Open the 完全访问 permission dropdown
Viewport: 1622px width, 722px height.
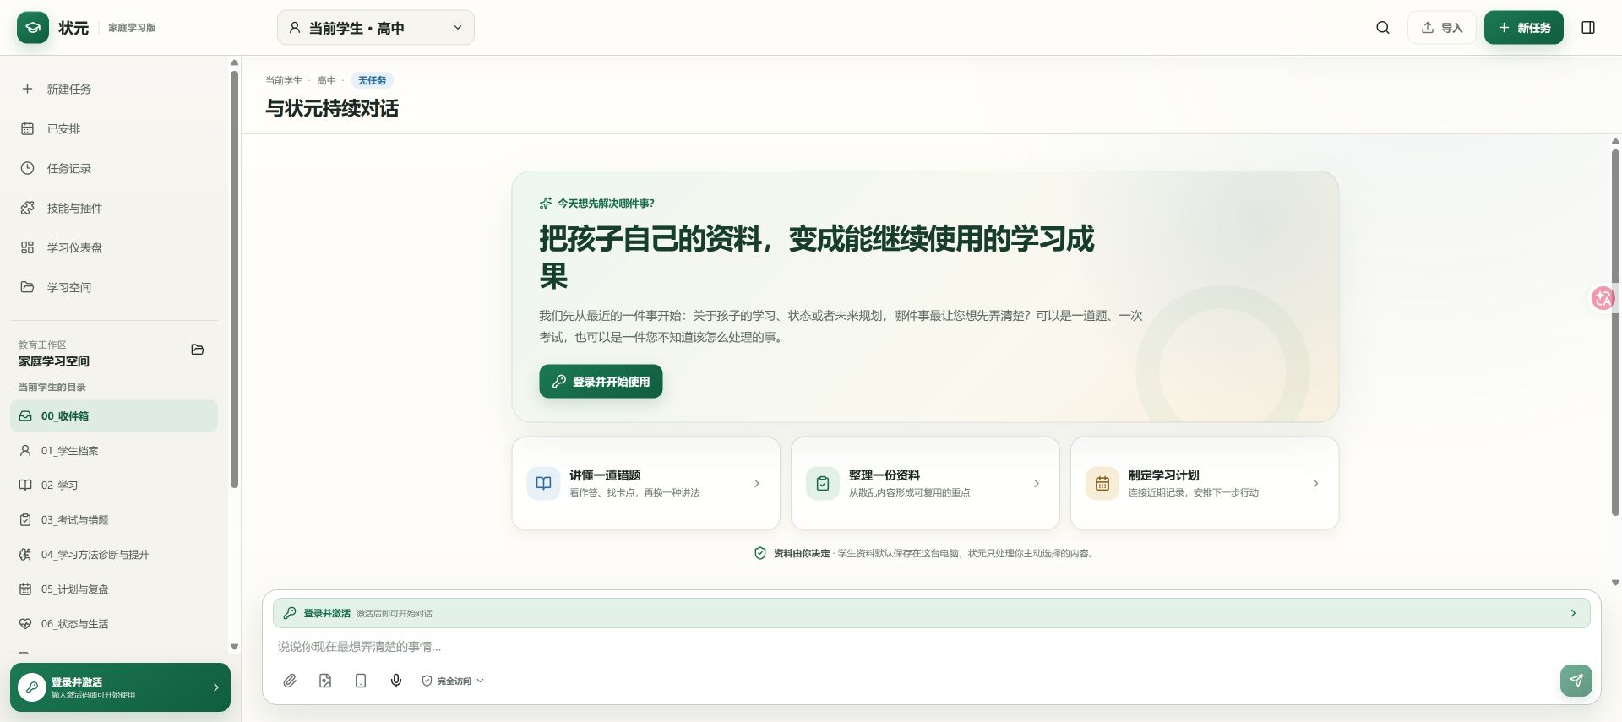453,681
